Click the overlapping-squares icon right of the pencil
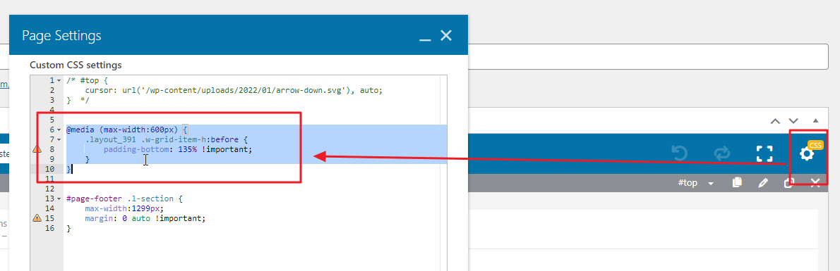Viewport: 840px width, 271px height. tap(788, 183)
